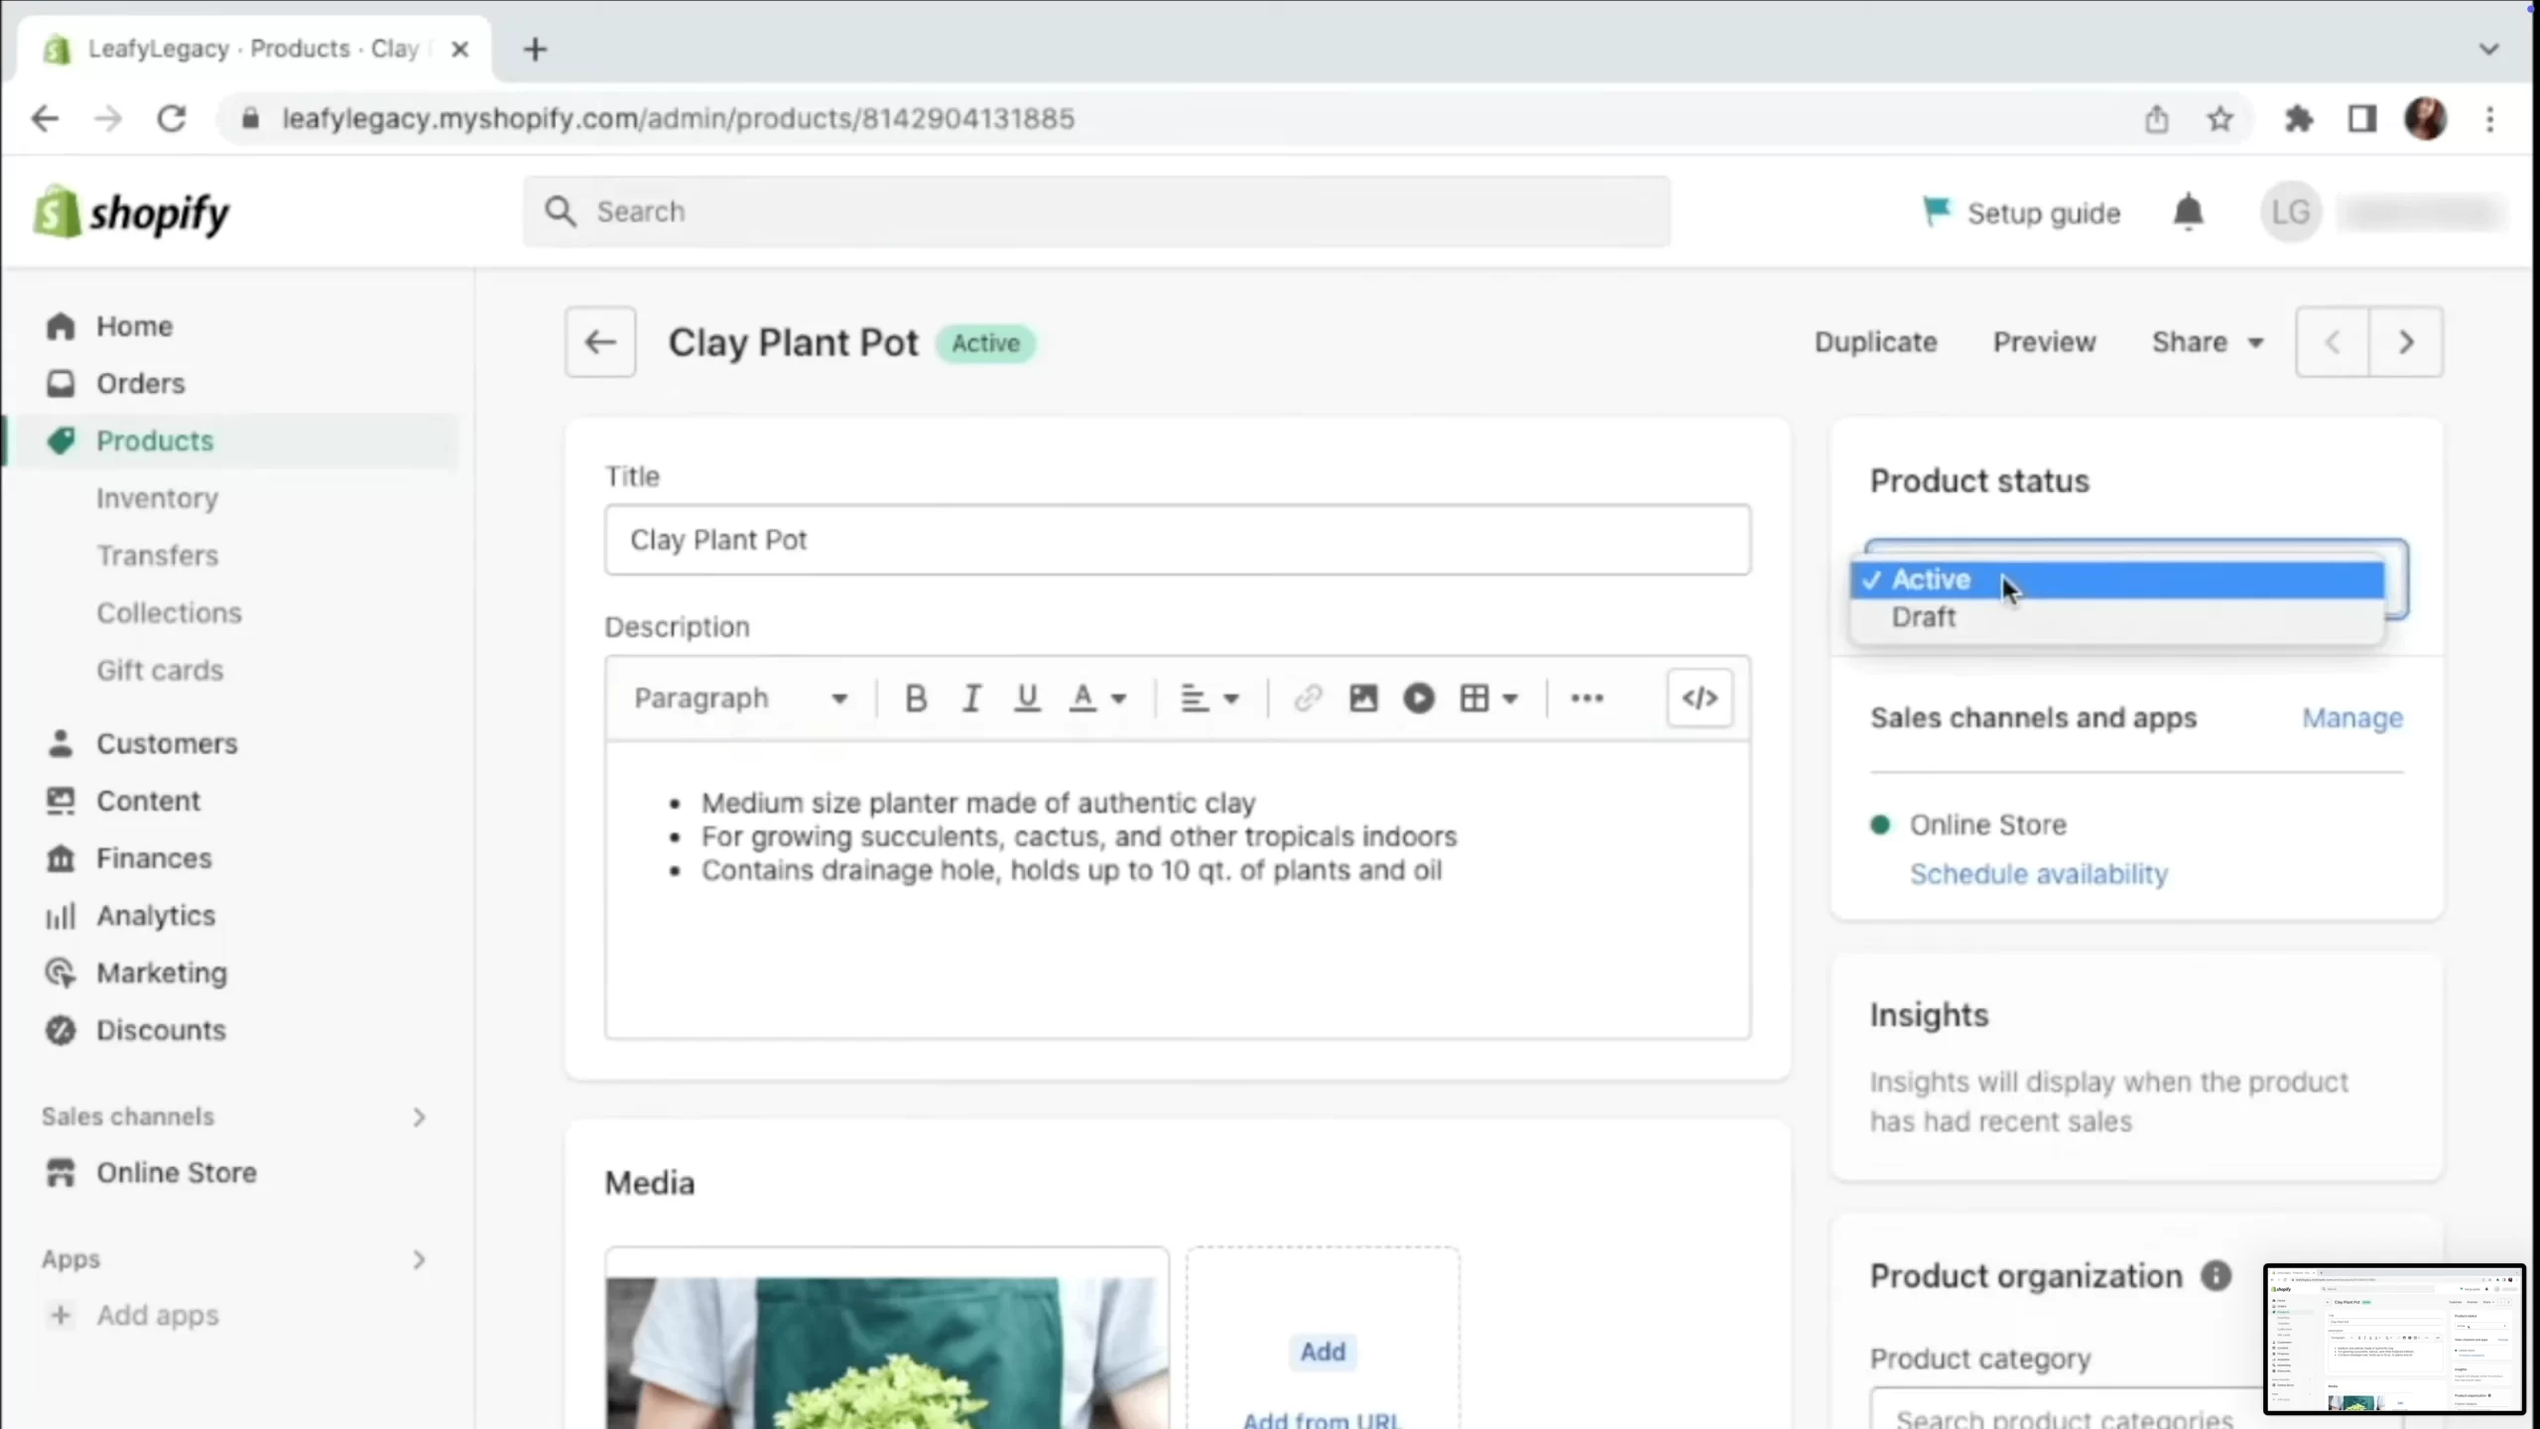Click the italic formatting icon

(971, 697)
